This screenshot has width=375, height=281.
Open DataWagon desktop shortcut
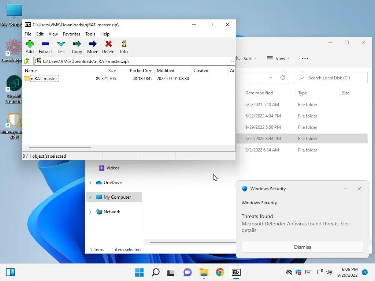click(x=12, y=50)
